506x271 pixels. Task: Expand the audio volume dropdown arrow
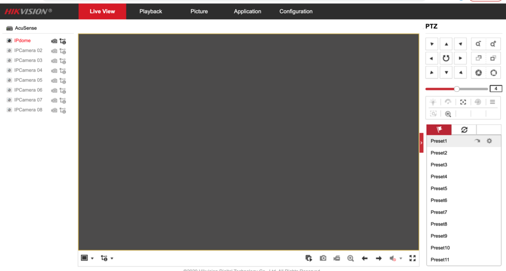tap(401, 258)
